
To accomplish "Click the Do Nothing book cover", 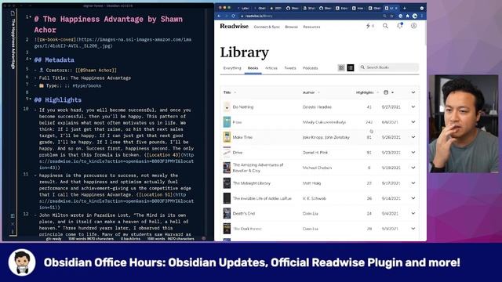I will (x=227, y=107).
